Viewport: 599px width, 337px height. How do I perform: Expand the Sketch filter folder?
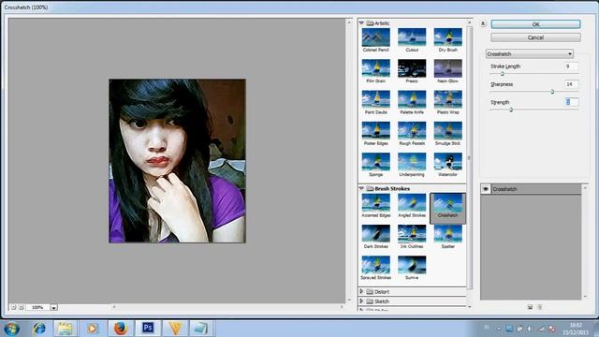(361, 301)
